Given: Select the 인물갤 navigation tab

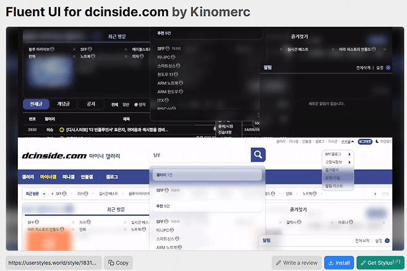Looking at the screenshot, I should coord(87,177).
